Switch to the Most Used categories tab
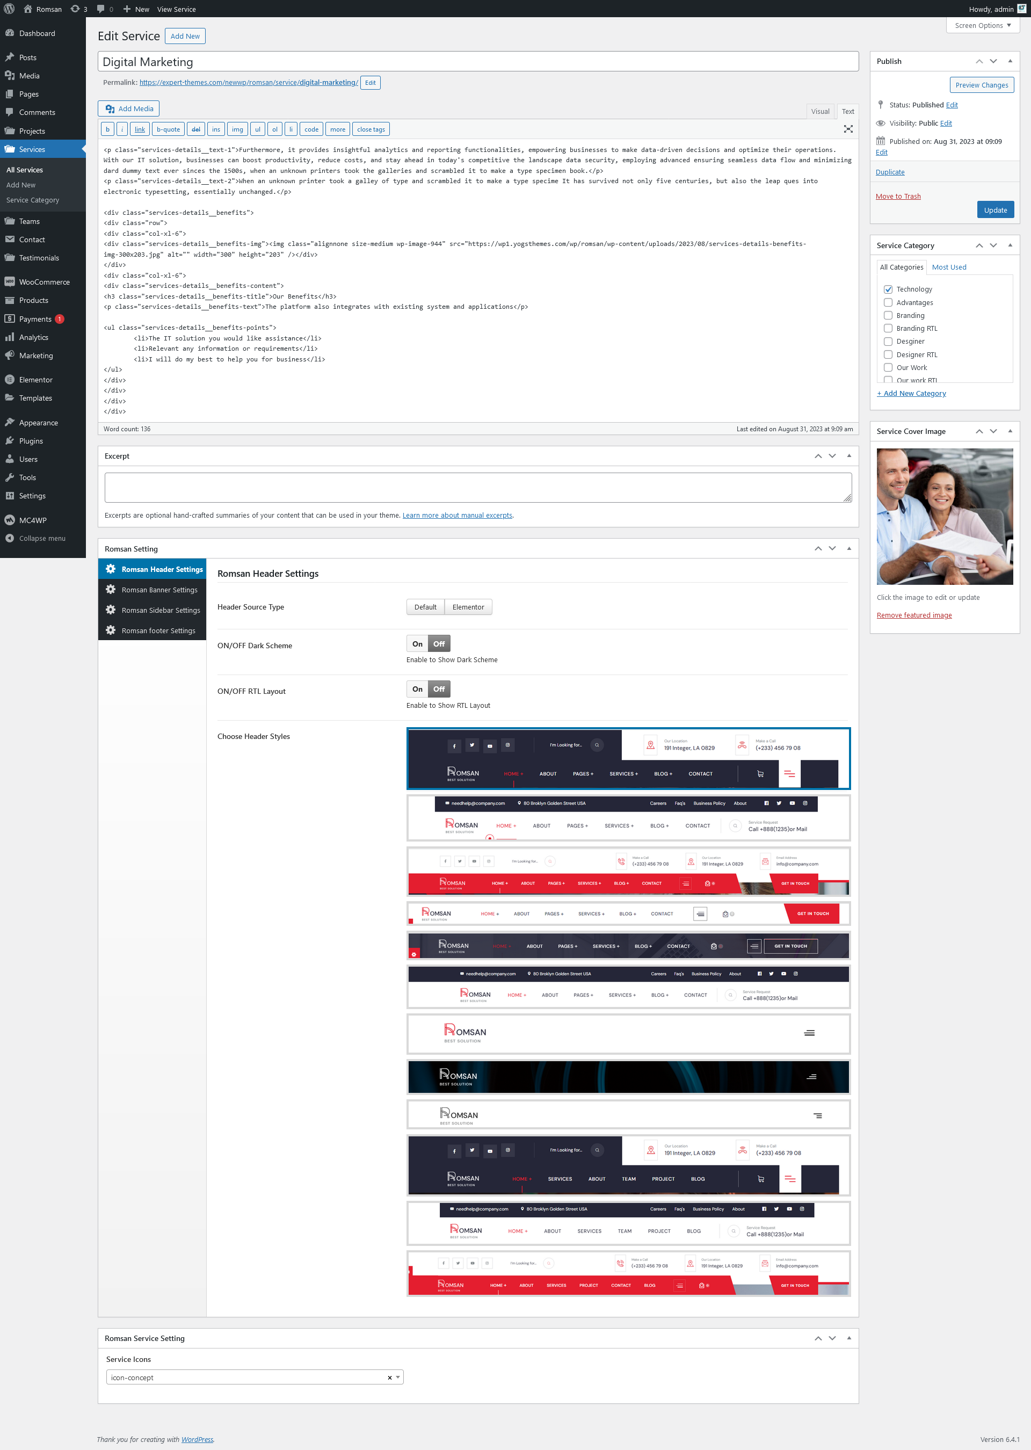Viewport: 1031px width, 1450px height. point(948,267)
